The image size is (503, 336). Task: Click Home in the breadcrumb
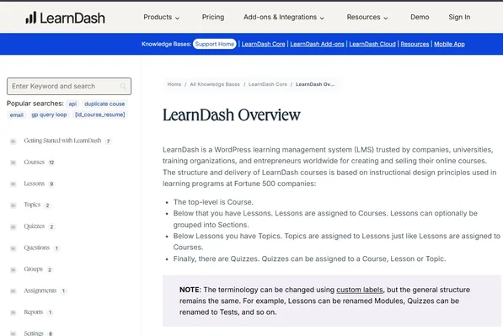point(174,84)
